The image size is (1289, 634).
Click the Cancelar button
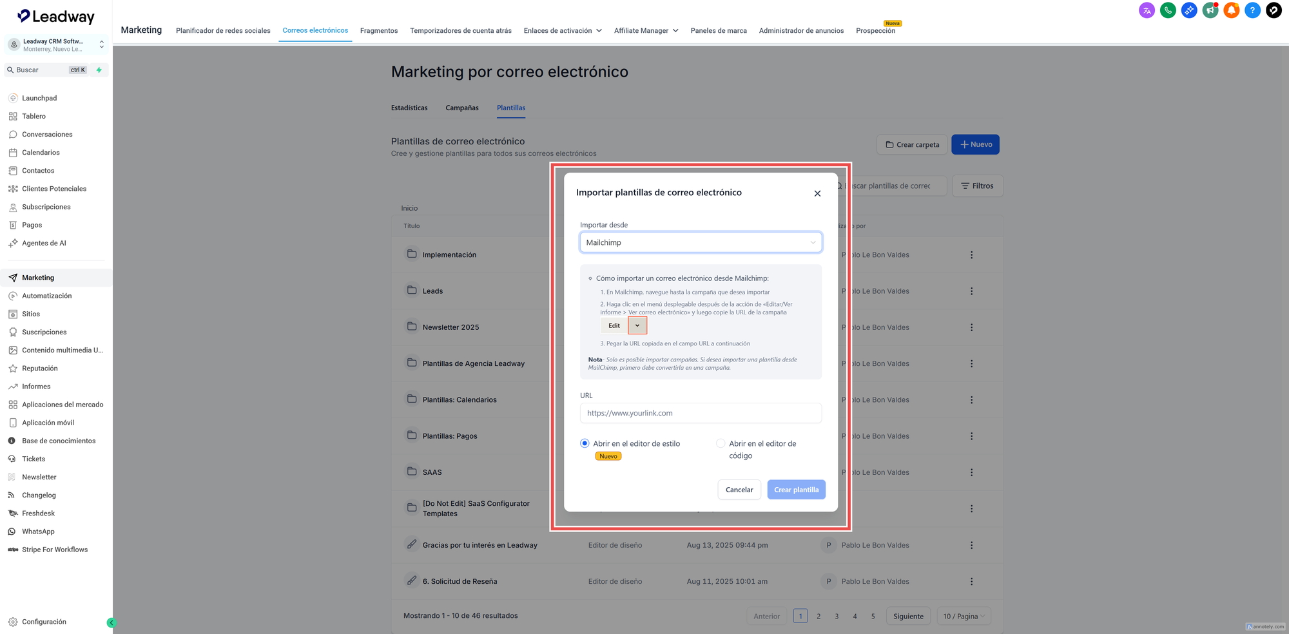click(x=739, y=490)
